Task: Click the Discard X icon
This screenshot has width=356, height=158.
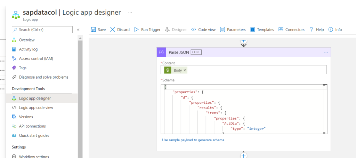Action: (113, 30)
